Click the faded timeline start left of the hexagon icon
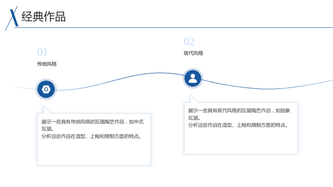Image resolution: width=333 pixels, height=187 pixels. click(21, 88)
